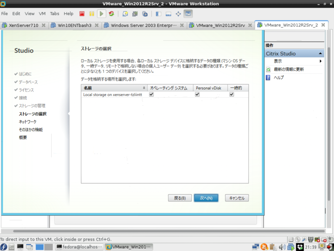Power on the VM with the green play icon
334x251 pixels.
tap(101, 14)
